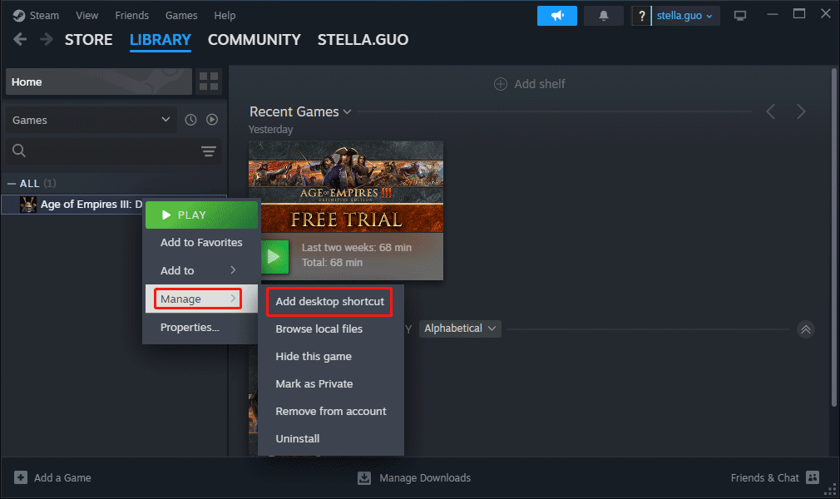Image resolution: width=840 pixels, height=499 pixels.
Task: Open advanced filter options icon
Action: (209, 151)
